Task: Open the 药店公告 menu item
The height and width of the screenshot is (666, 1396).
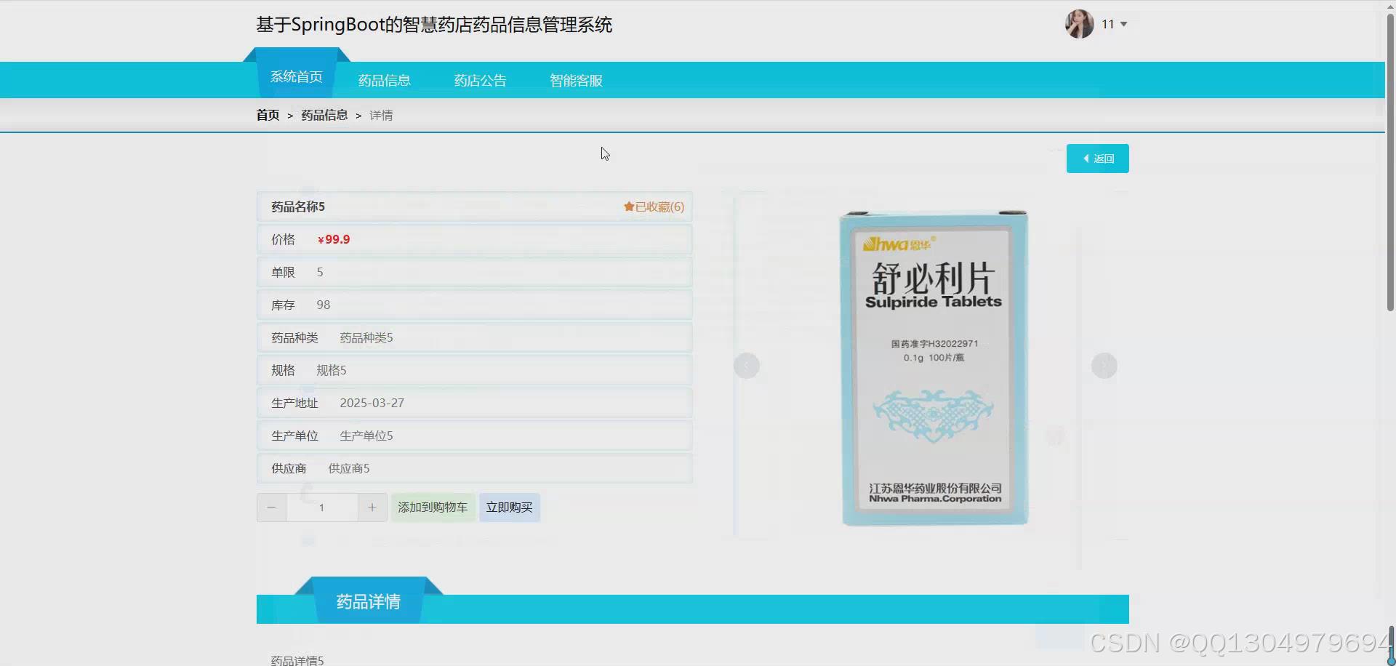Action: (x=480, y=80)
